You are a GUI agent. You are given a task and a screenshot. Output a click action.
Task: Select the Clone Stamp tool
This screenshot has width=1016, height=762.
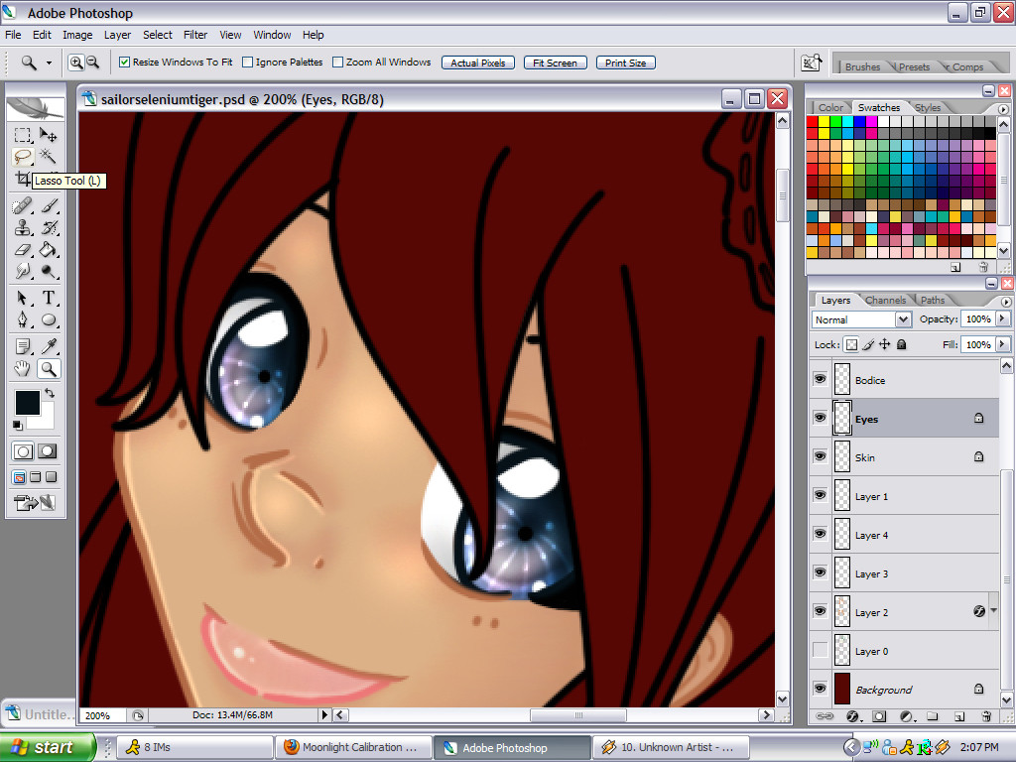(x=23, y=228)
